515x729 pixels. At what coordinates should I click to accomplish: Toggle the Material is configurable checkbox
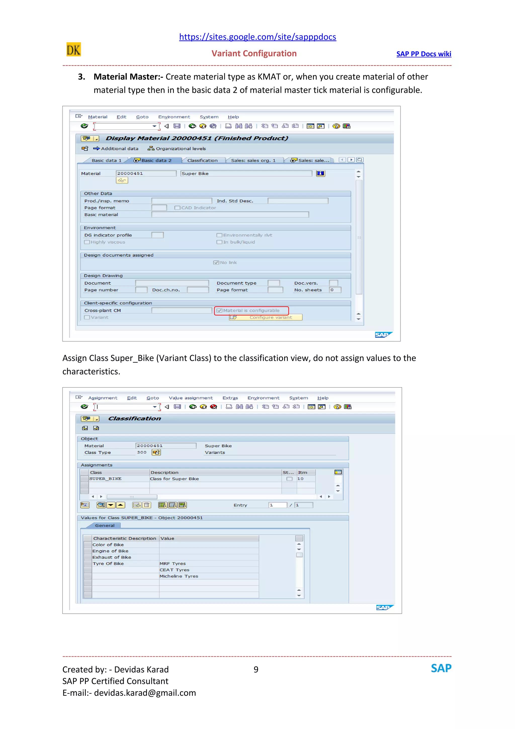coord(219,310)
